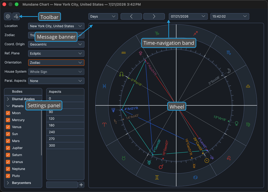Select the Moon crescent symbol on wheel

pos(229,71)
